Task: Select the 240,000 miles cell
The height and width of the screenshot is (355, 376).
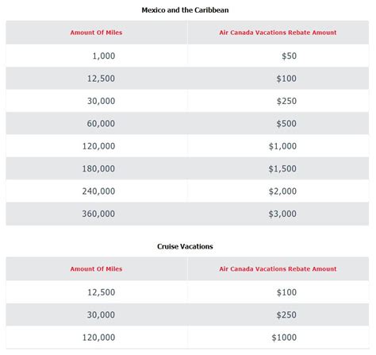Action: click(98, 191)
